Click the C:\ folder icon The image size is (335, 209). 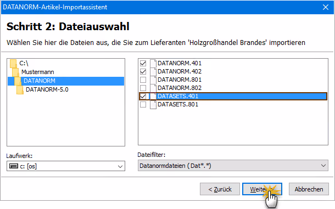pyautogui.click(x=13, y=64)
